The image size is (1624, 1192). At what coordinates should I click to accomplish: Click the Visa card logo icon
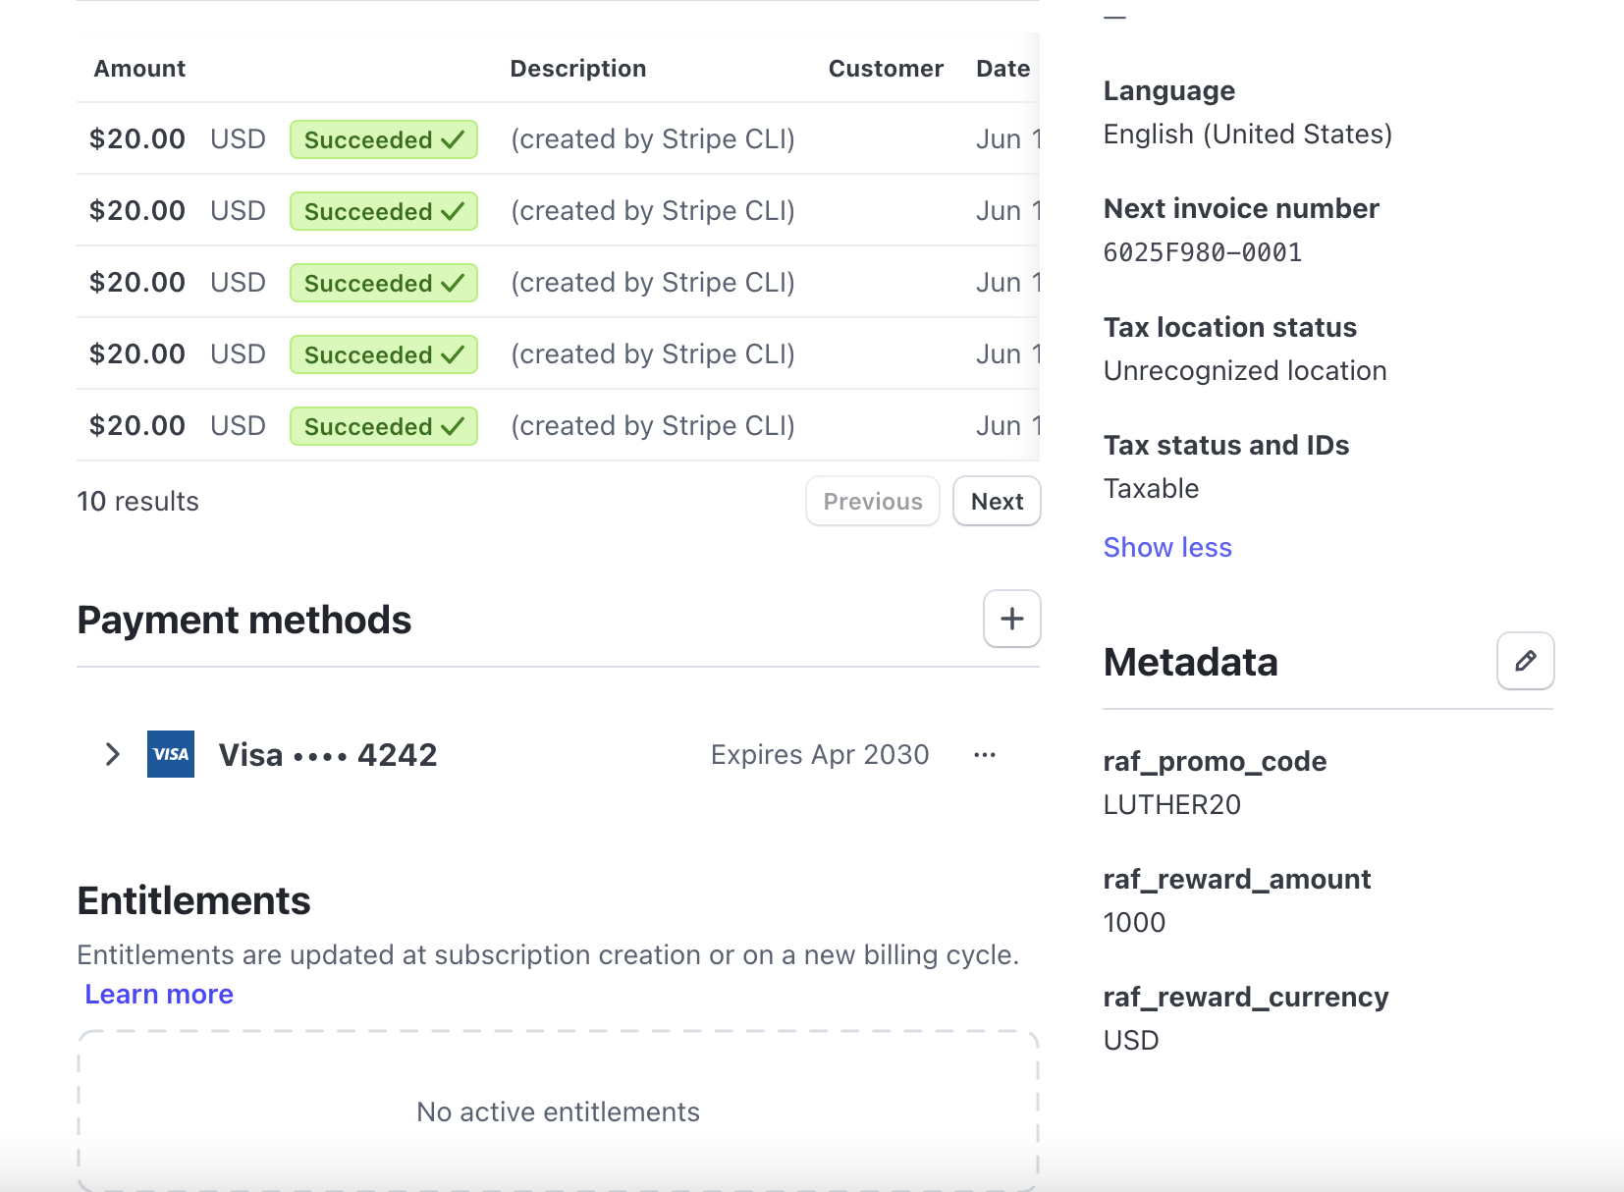coord(171,754)
